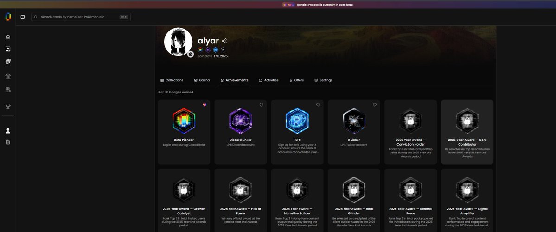Viewport: 556px width, 232px height.
Task: Select the Achievements tab
Action: pyautogui.click(x=234, y=80)
